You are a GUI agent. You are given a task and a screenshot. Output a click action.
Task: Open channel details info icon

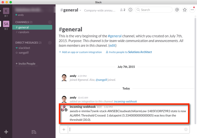point(130,10)
